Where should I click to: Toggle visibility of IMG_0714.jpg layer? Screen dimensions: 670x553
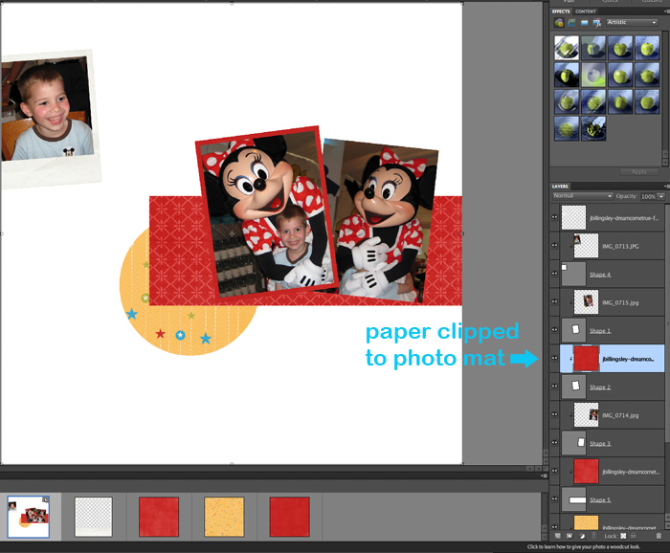point(554,414)
